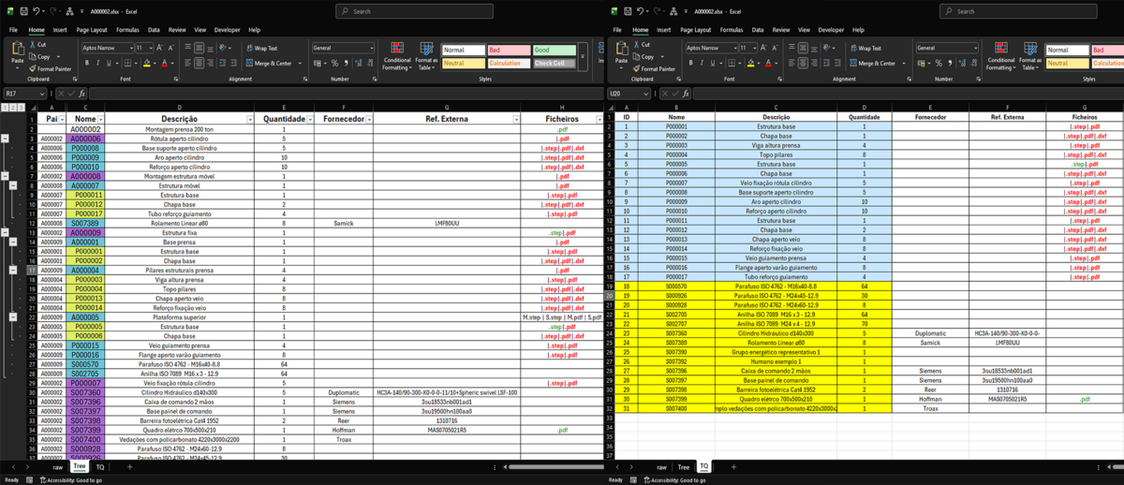Open filter dropdown on Quantidade header, left window

(x=311, y=120)
